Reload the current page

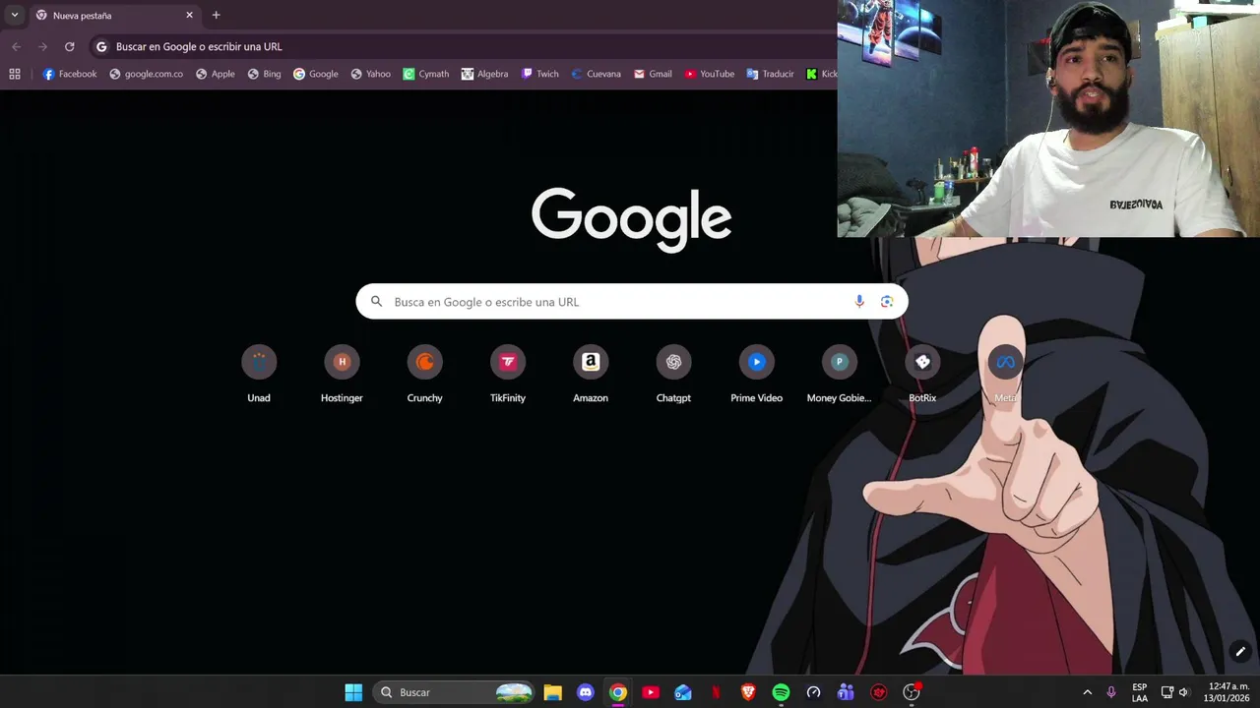tap(69, 46)
